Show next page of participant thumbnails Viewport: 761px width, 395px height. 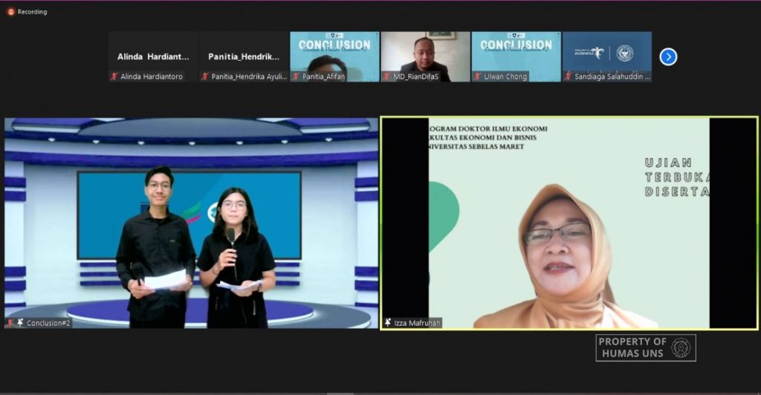pos(668,56)
